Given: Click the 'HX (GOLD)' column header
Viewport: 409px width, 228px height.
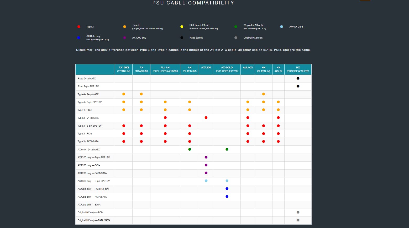Looking at the screenshot, I should [278, 69].
